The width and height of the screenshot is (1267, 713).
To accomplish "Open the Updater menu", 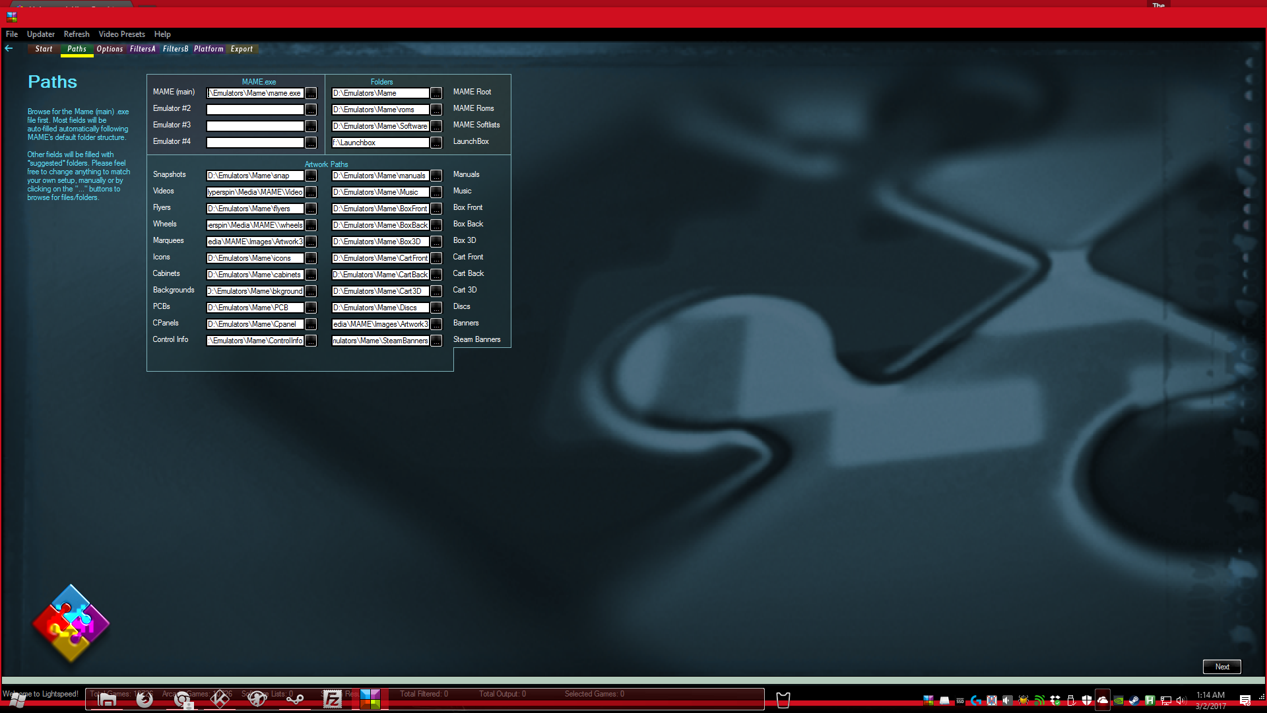I will [41, 34].
